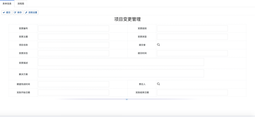Focus the 变更主题 input field

pos(73,37)
